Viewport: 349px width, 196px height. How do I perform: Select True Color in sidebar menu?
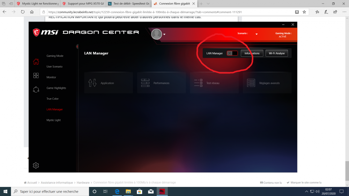pyautogui.click(x=52, y=99)
